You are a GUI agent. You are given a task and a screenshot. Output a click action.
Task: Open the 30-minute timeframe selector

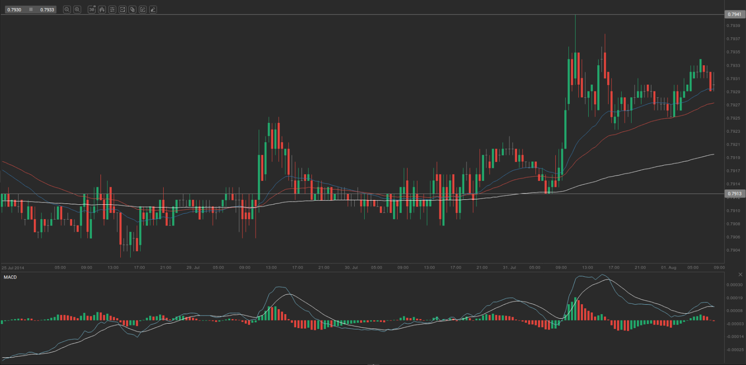click(x=92, y=9)
